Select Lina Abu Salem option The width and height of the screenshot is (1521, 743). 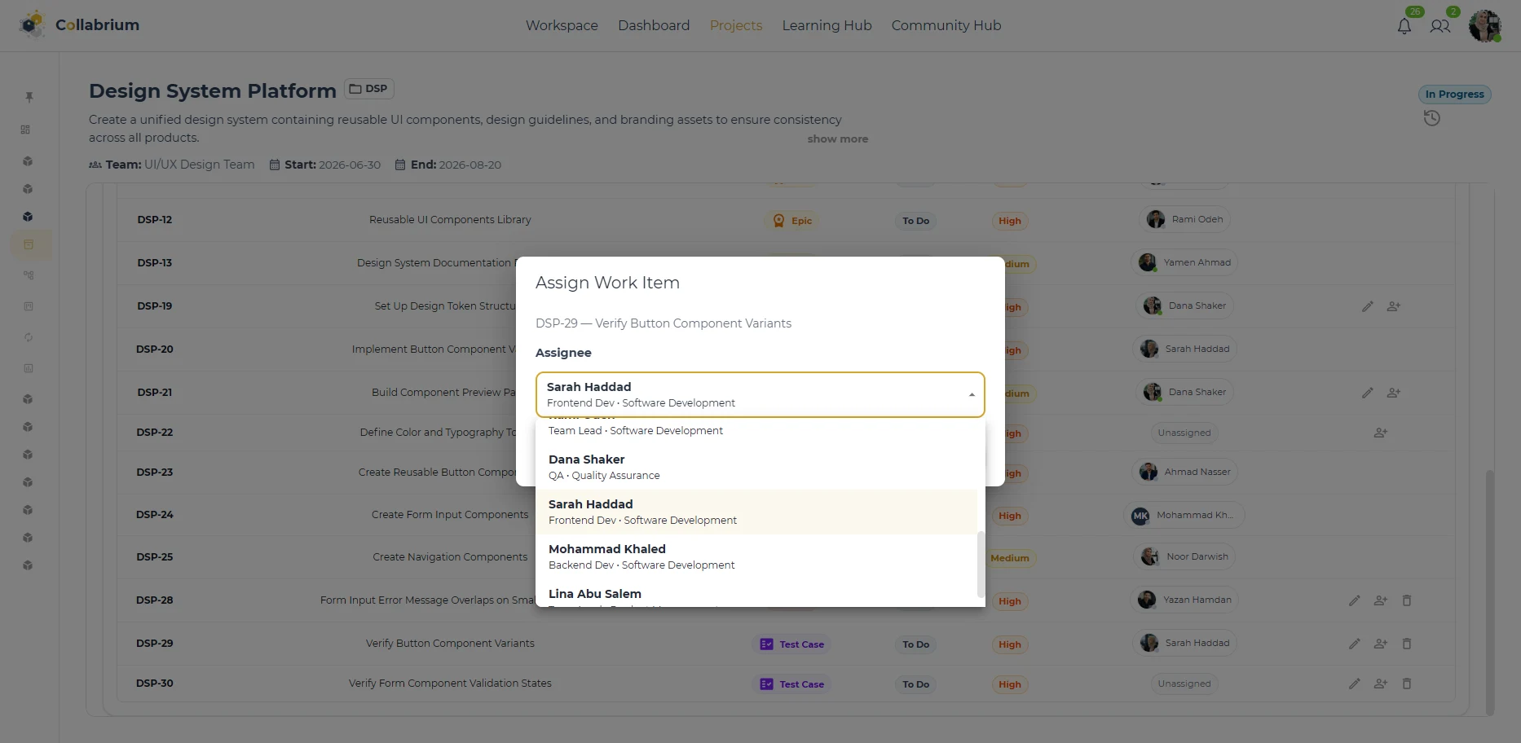tap(756, 593)
